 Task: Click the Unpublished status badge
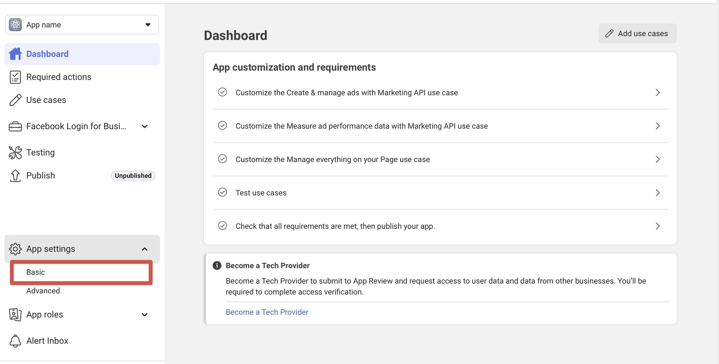(x=133, y=176)
